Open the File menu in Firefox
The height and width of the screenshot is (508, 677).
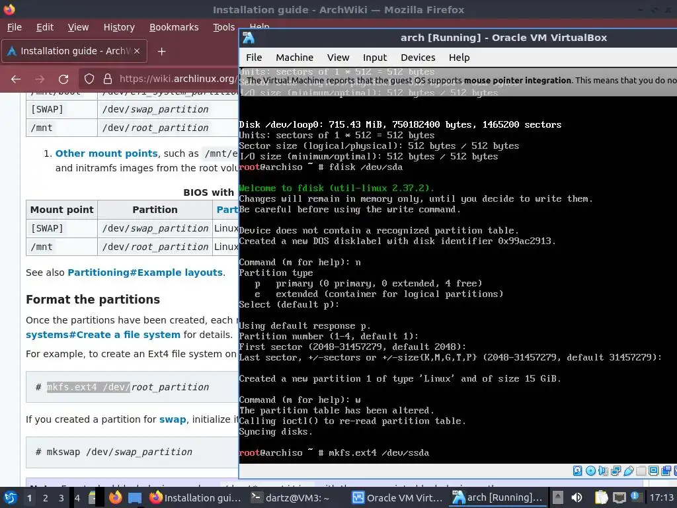[x=15, y=27]
